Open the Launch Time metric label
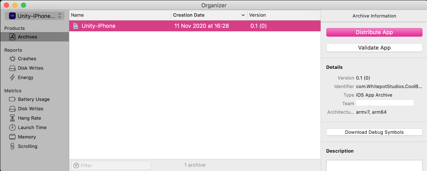The height and width of the screenshot is (171, 427). 32,128
